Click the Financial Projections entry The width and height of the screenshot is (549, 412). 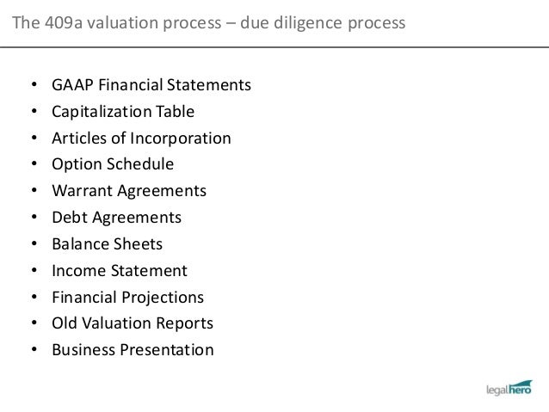tap(128, 298)
